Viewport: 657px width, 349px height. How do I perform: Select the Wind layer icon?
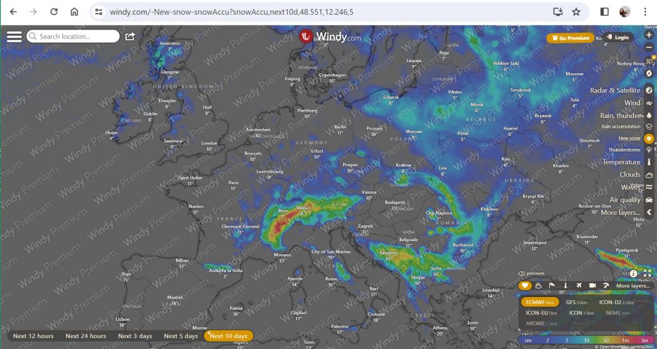click(x=649, y=103)
